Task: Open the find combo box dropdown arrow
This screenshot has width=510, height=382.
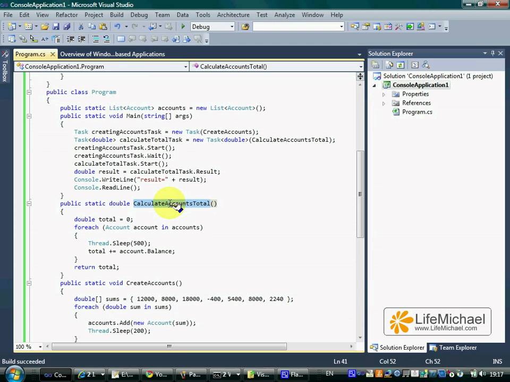Action: click(x=342, y=27)
